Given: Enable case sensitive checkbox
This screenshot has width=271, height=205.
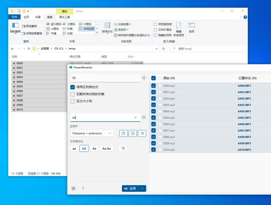Looking at the screenshot, I should coord(72,101).
